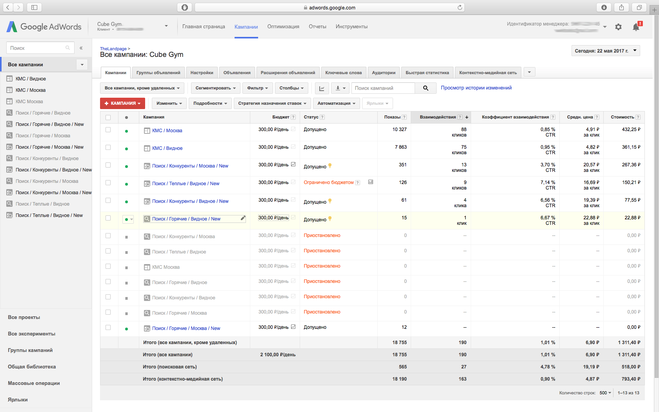The height and width of the screenshot is (412, 659).
Task: Click the budget chart icon next to Ограничено бюджетом
Action: [370, 182]
